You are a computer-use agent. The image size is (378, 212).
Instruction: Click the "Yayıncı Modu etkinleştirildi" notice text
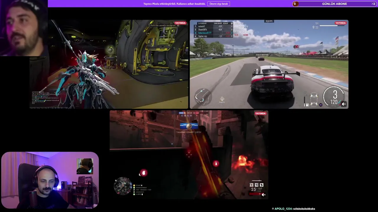point(174,4)
